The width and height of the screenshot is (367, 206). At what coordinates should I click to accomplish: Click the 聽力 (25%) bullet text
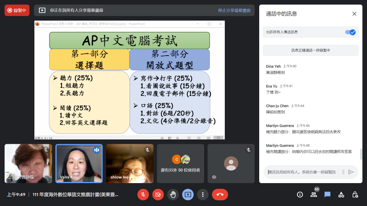(76, 78)
